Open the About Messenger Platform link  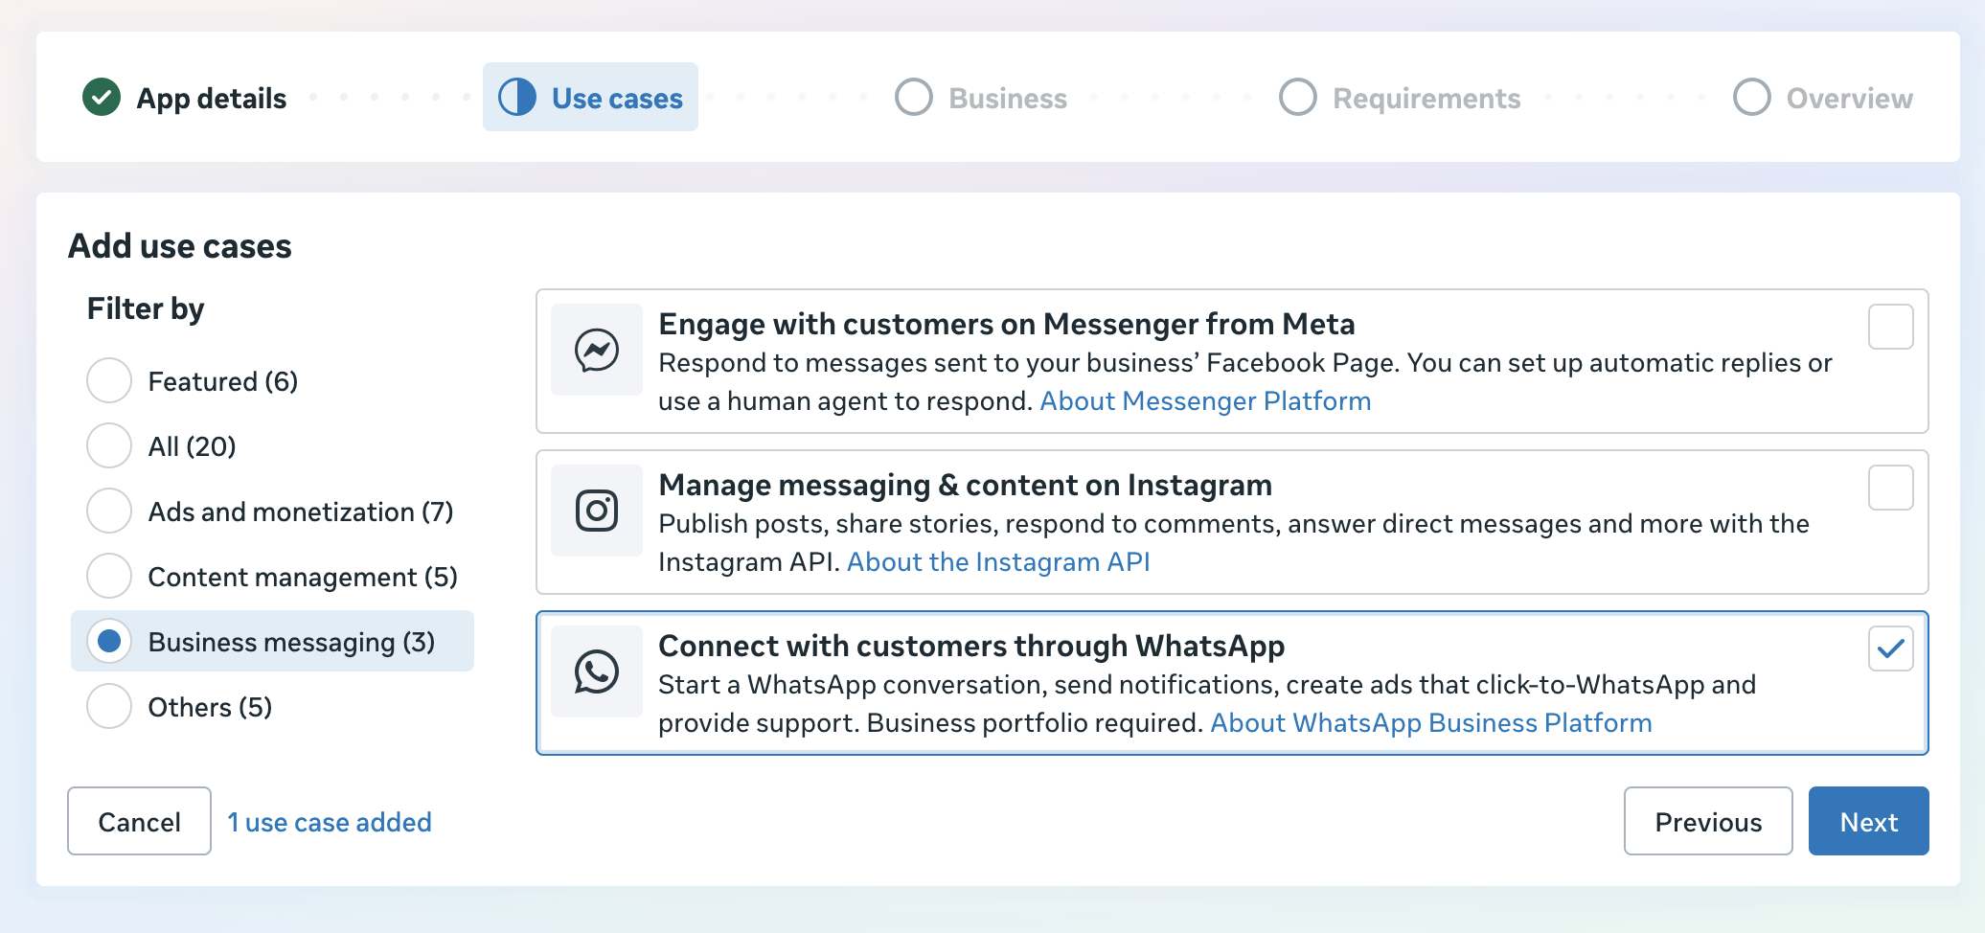tap(1205, 400)
